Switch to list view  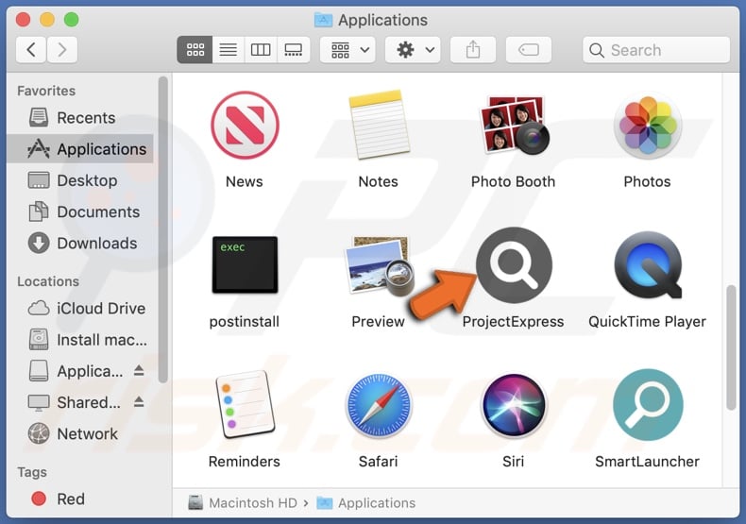point(228,49)
